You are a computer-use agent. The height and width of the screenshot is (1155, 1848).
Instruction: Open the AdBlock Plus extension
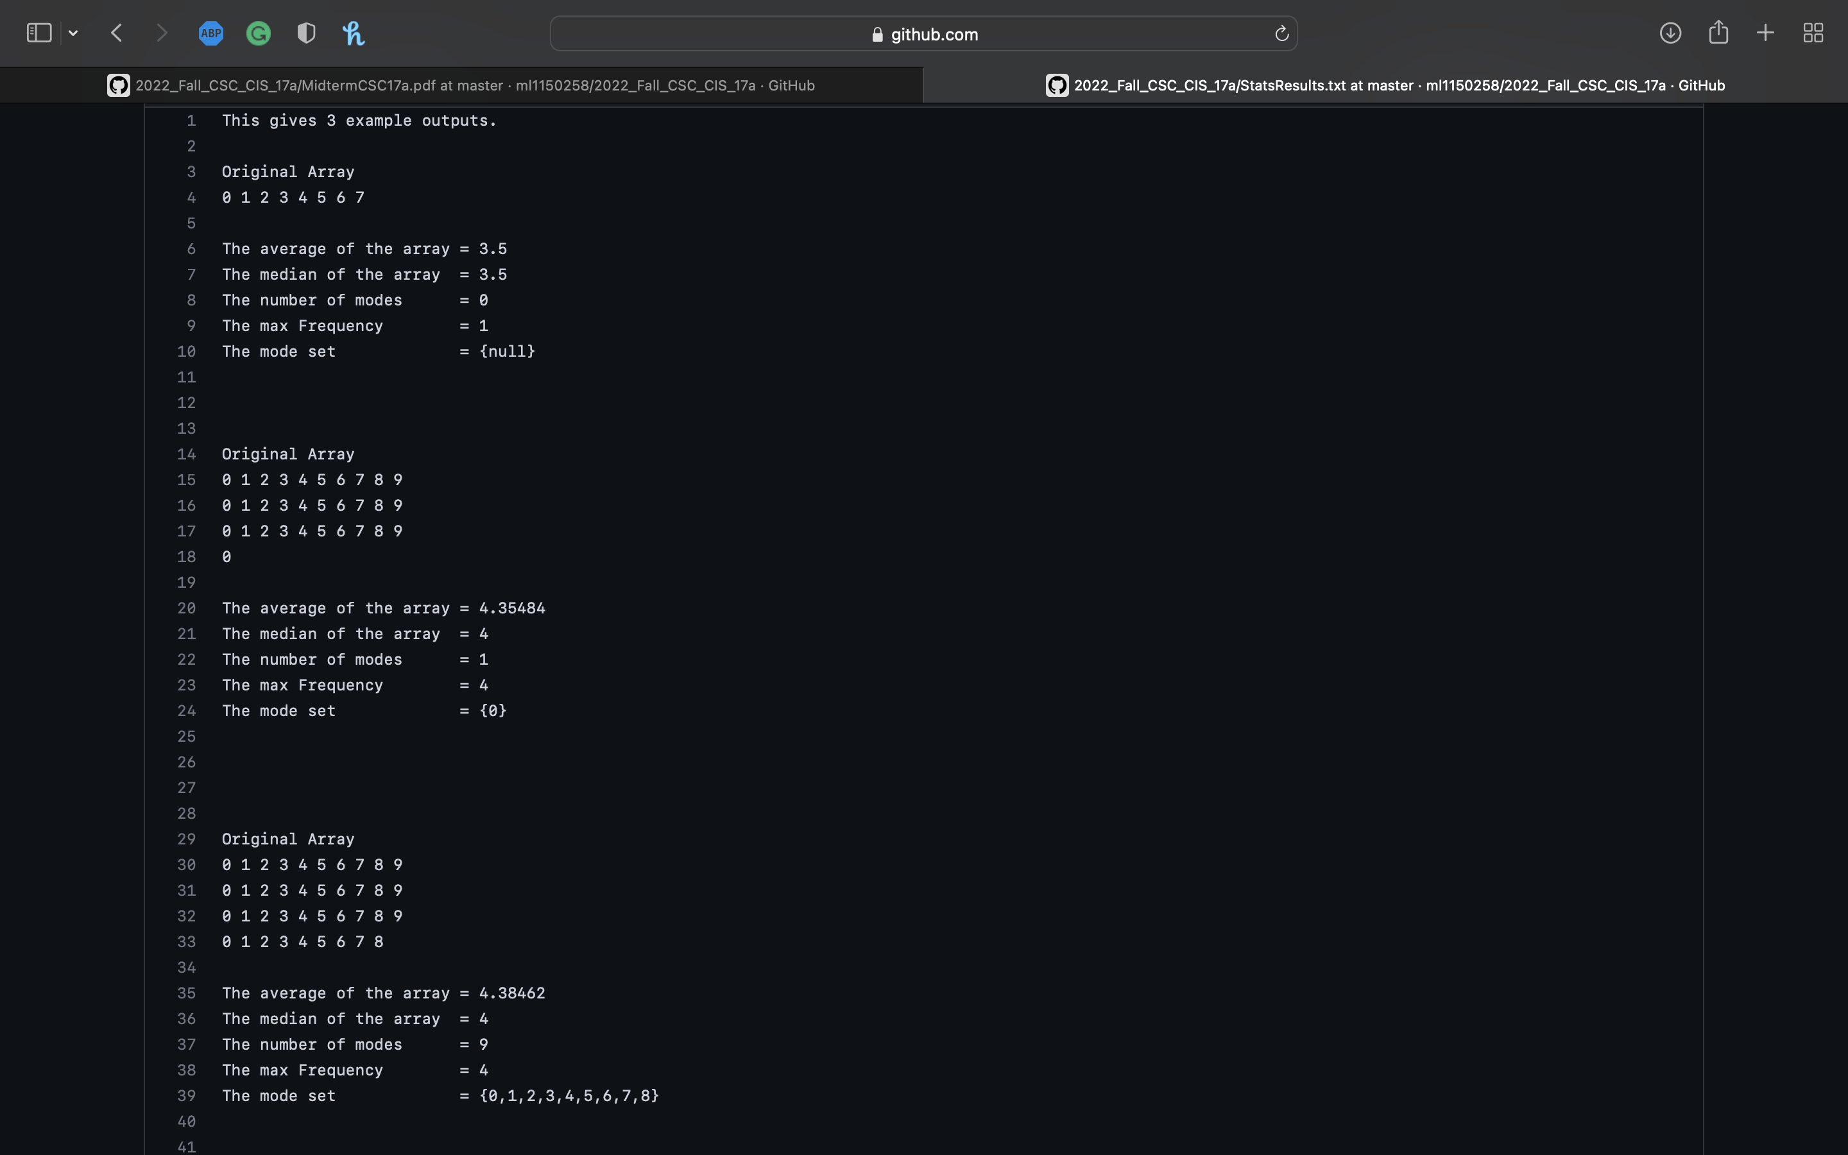pos(210,33)
